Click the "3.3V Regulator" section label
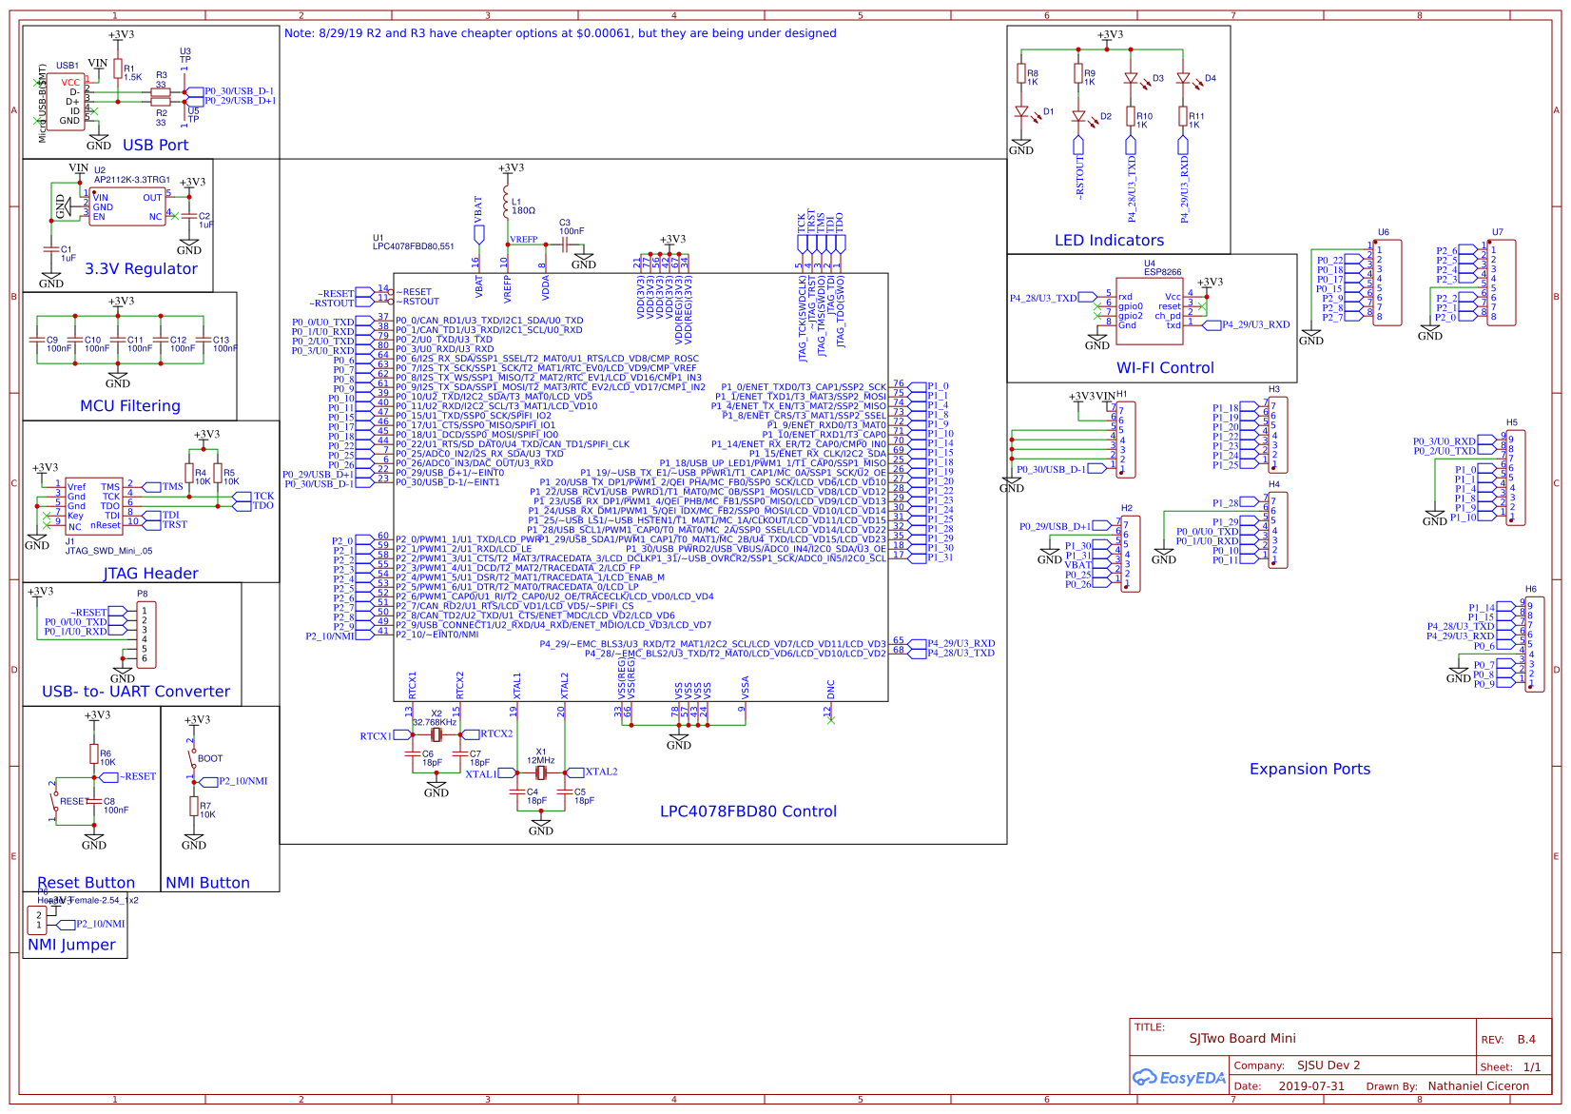This screenshot has width=1571, height=1114. click(142, 268)
